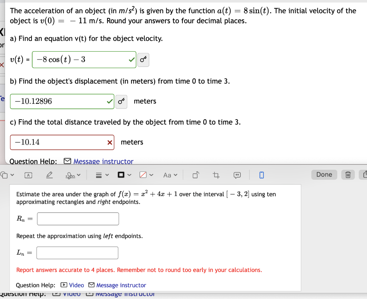Select the Text box tool
Viewport: 367px width, 299px height.
tap(28, 175)
